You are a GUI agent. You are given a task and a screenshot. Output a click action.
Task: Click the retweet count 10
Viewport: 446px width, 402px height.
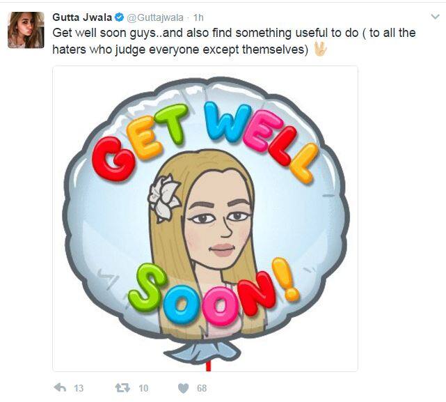(x=143, y=388)
